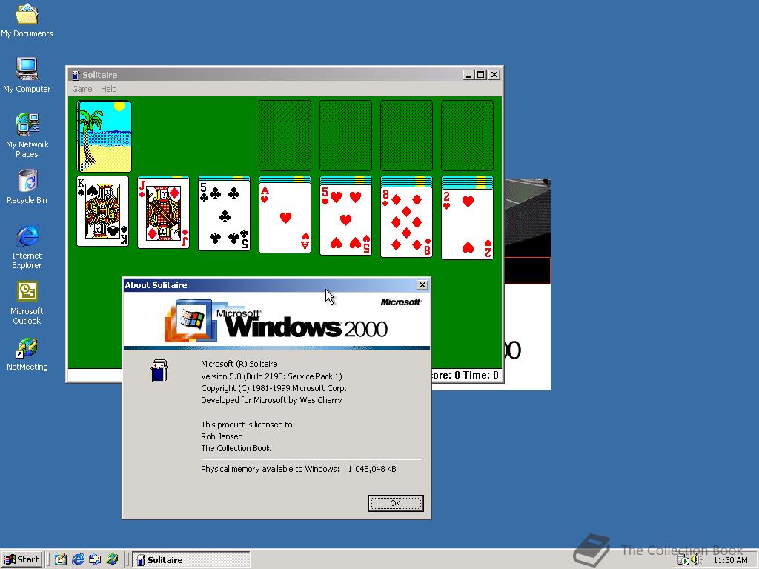
Task: Select the 5 of hearts card
Action: click(345, 219)
